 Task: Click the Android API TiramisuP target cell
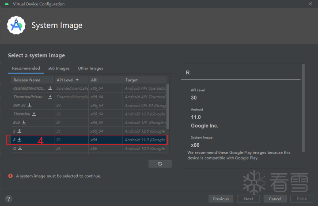(x=145, y=97)
